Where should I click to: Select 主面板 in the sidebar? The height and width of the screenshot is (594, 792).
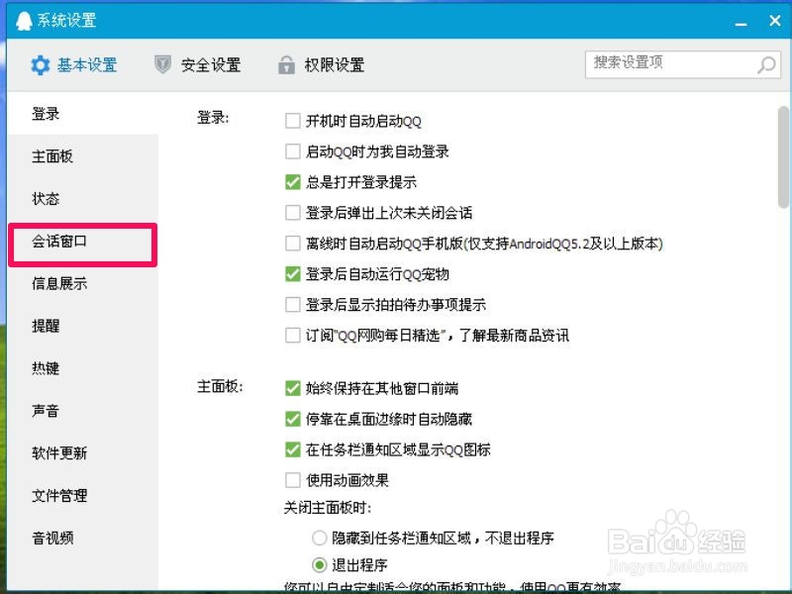coord(83,156)
